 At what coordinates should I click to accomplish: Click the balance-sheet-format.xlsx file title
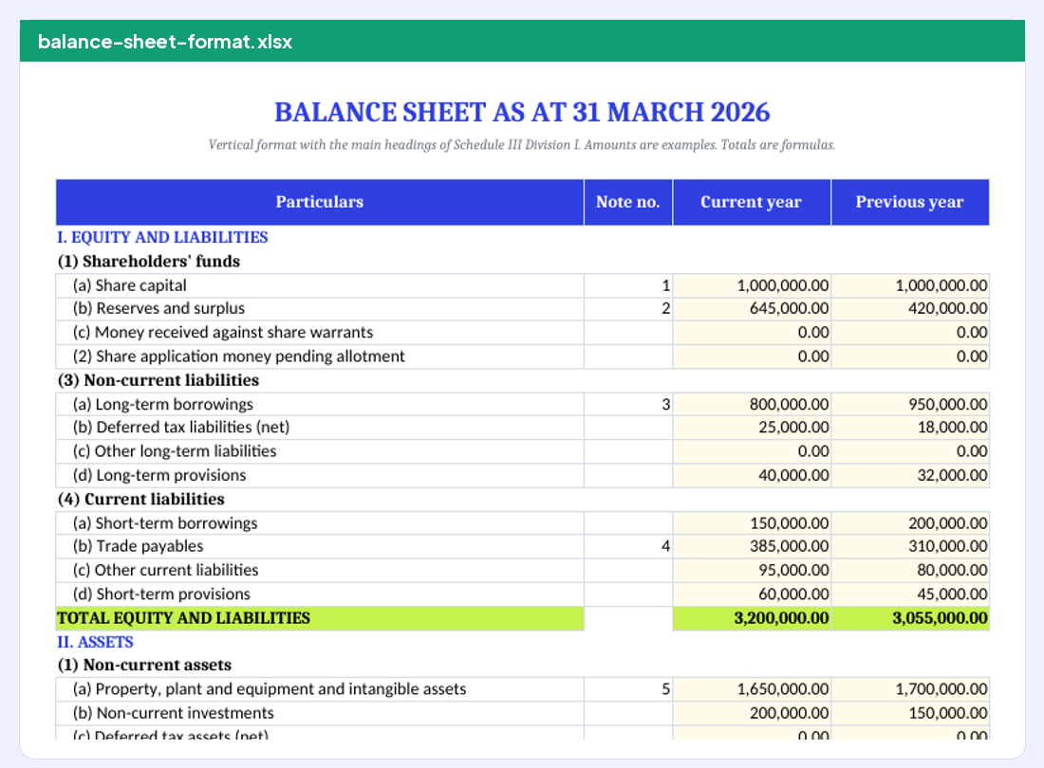[x=164, y=42]
